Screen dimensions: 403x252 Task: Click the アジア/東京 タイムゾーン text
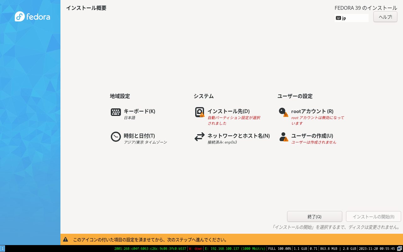pos(145,142)
